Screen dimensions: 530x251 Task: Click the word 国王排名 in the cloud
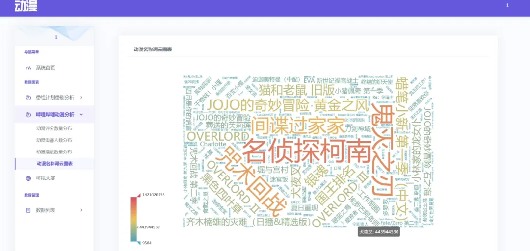[335, 185]
